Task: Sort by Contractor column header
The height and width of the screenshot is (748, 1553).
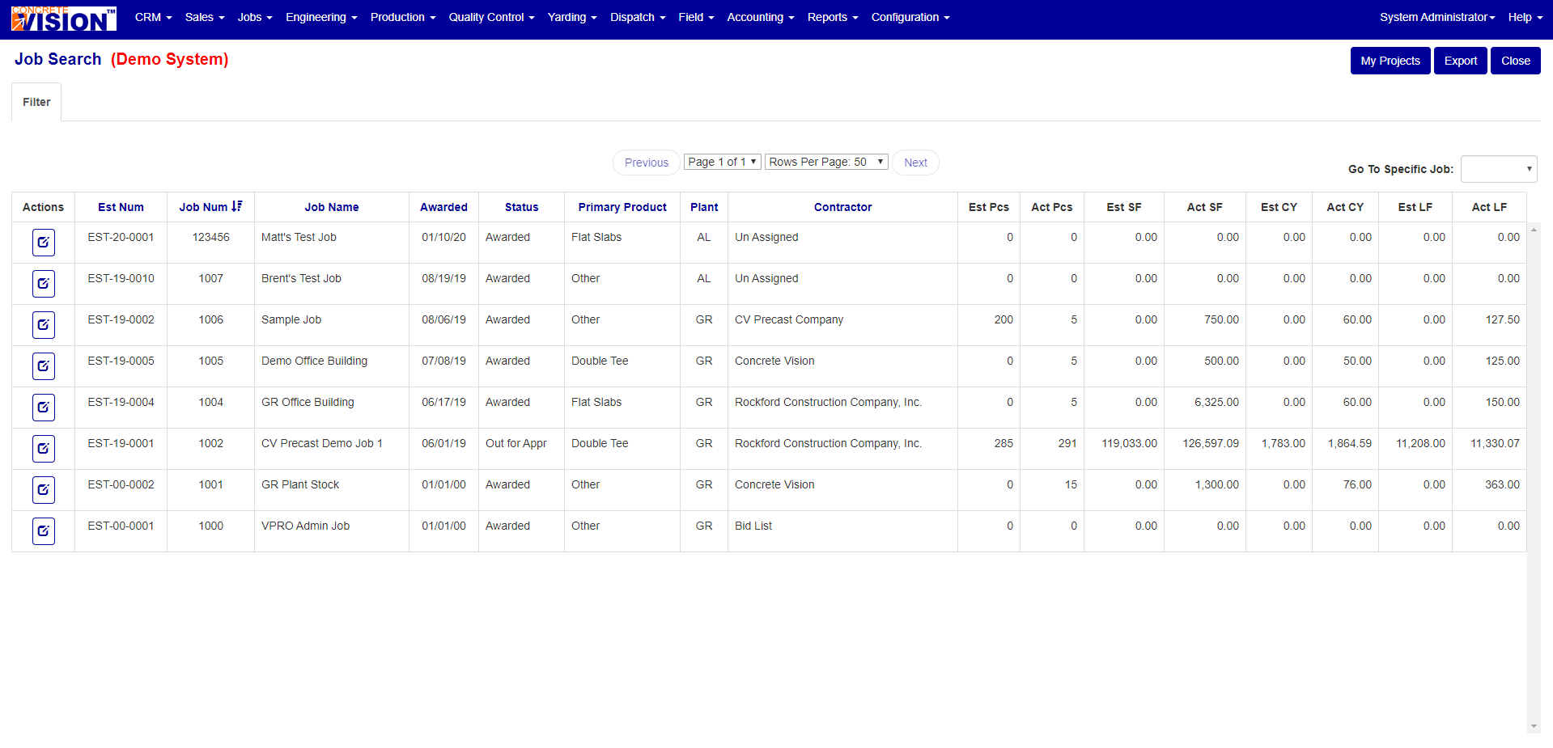Action: [x=842, y=207]
